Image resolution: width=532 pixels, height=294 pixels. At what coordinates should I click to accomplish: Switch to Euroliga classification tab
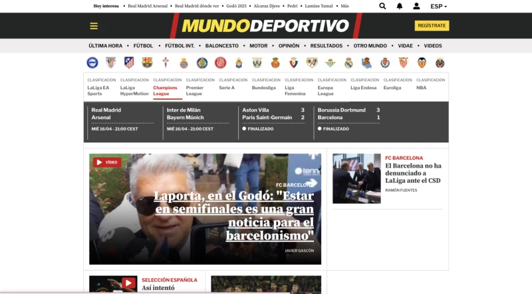click(398, 84)
